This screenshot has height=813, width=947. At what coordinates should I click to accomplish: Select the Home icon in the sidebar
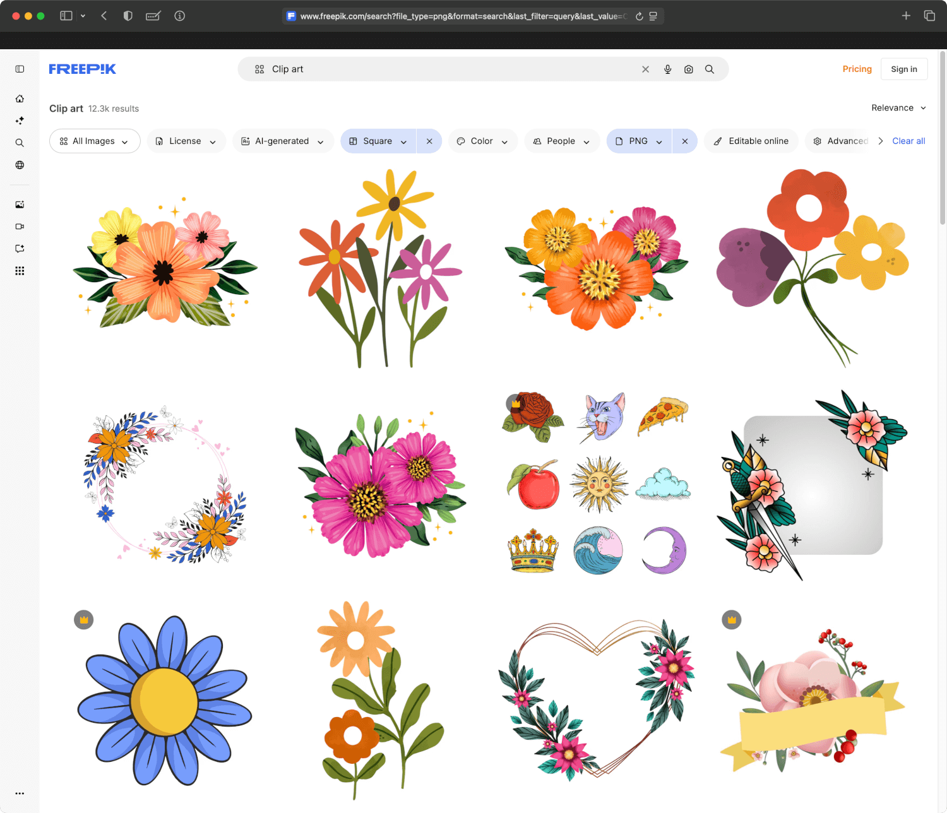click(20, 98)
